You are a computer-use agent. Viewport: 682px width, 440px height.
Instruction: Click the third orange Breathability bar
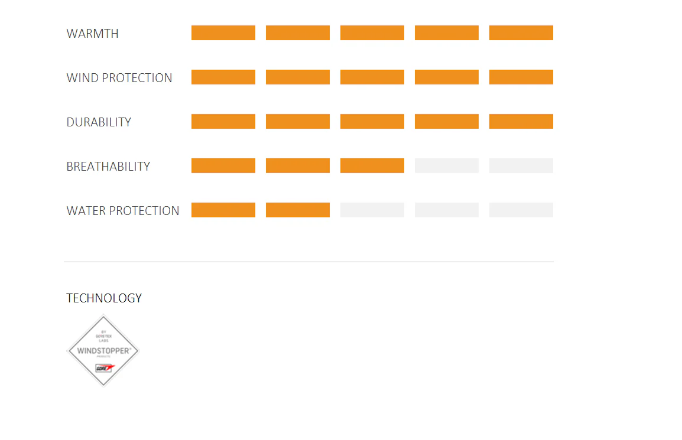[372, 165]
